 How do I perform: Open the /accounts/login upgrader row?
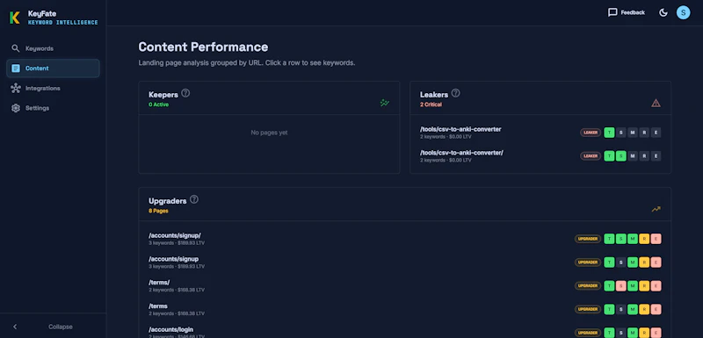[x=405, y=333]
